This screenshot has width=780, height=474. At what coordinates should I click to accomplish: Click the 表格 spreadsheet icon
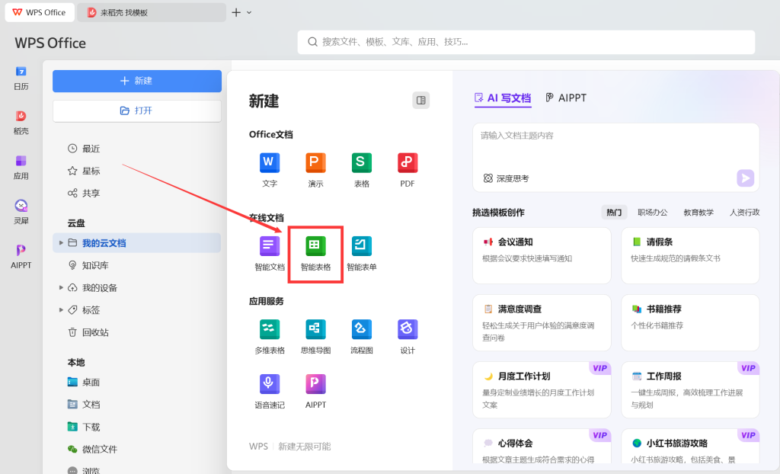click(x=361, y=162)
